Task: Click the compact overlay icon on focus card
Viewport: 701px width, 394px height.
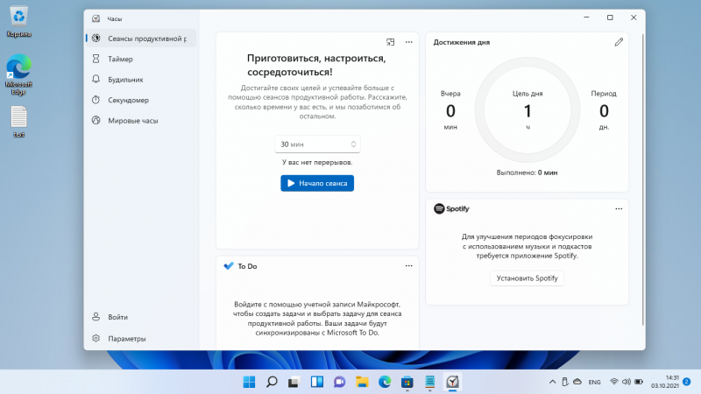Action: 391,41
